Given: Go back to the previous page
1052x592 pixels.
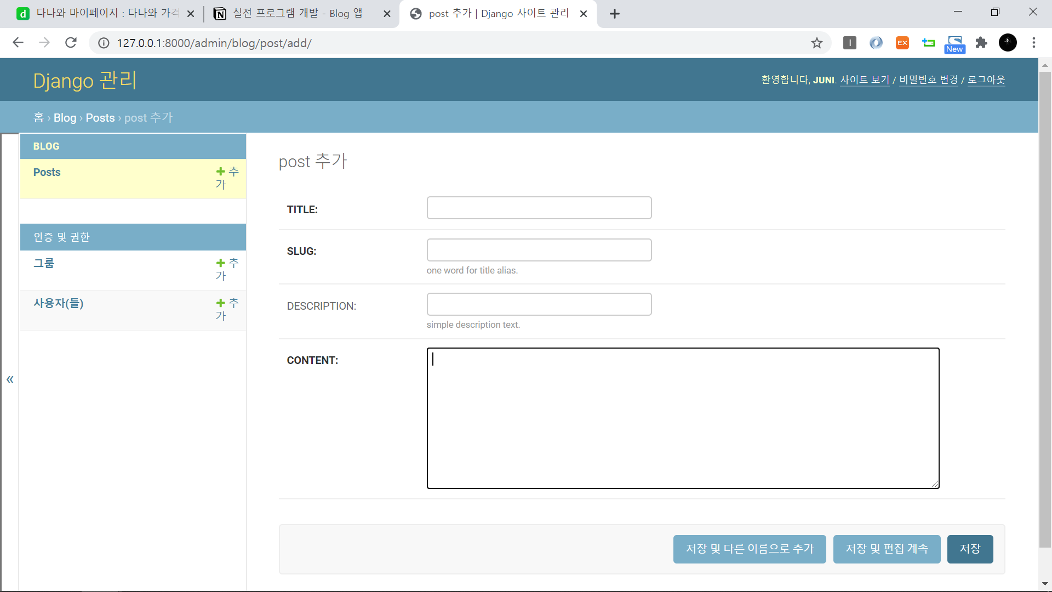Looking at the screenshot, I should [x=18, y=43].
